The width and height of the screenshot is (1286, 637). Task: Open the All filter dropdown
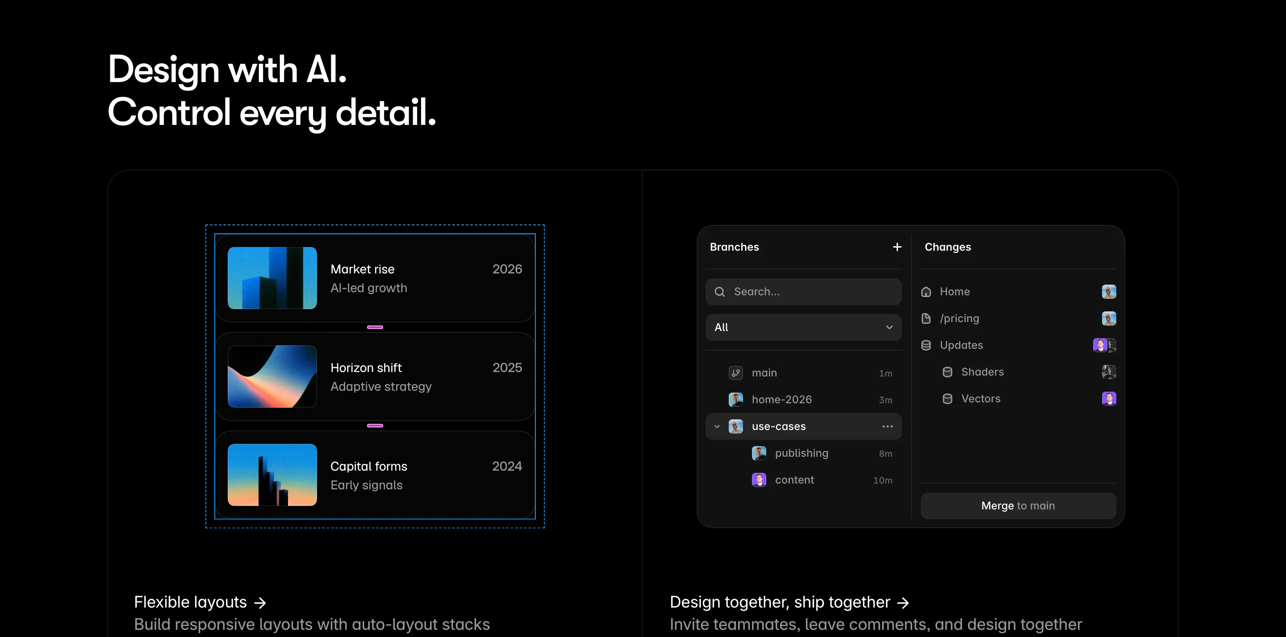click(x=803, y=327)
